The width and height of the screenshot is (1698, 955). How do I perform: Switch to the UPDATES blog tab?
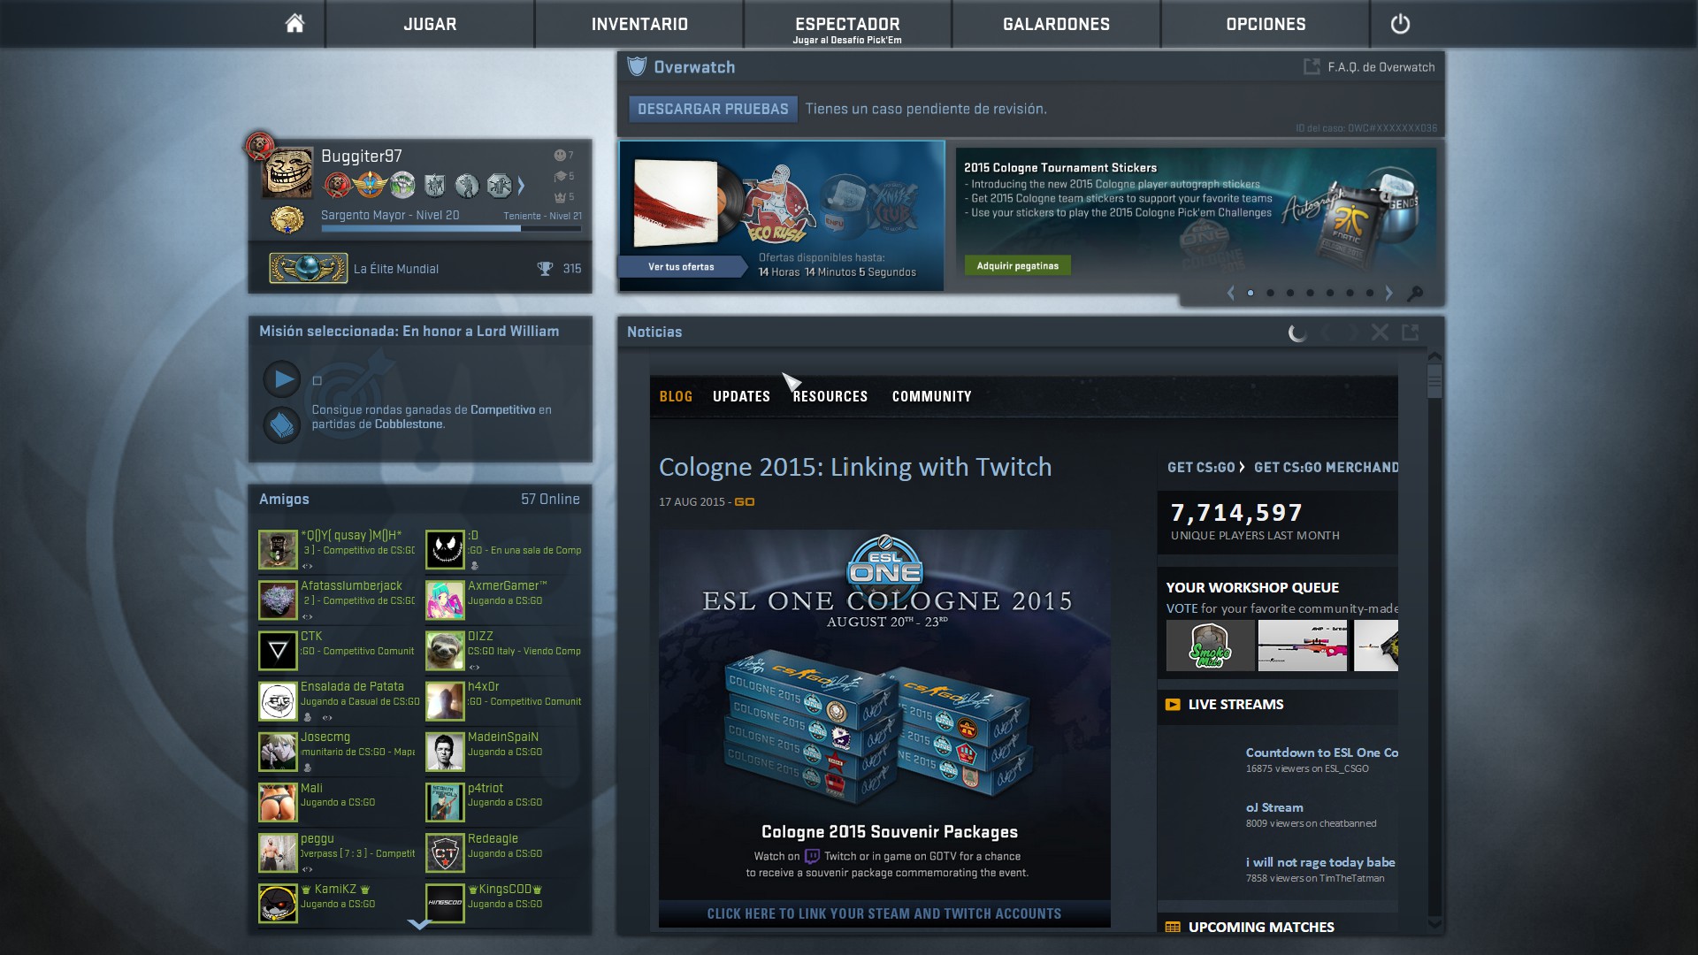[x=741, y=396]
